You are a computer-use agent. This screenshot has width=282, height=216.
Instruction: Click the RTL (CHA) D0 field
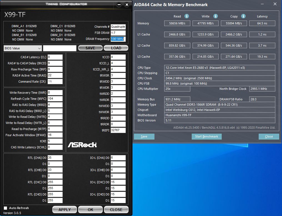coord(55,158)
